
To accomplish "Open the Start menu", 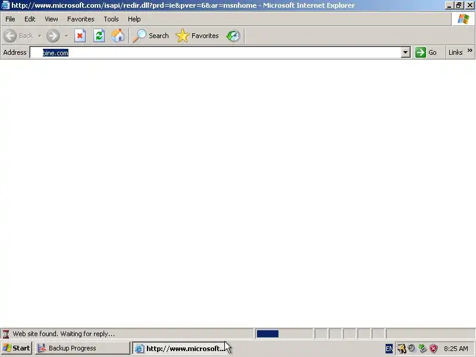I will [x=16, y=348].
